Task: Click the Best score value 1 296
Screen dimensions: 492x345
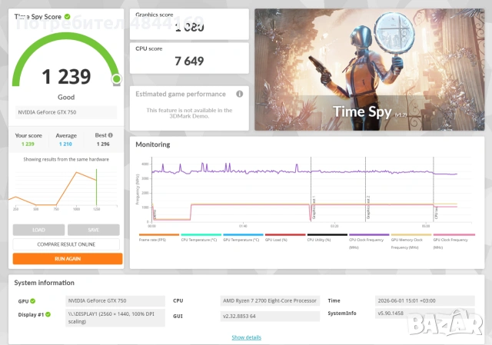Action: coord(103,144)
